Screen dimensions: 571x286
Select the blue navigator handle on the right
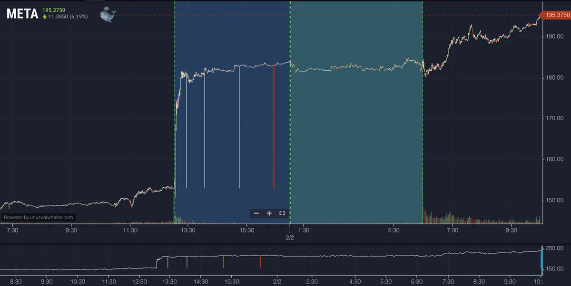click(x=542, y=261)
